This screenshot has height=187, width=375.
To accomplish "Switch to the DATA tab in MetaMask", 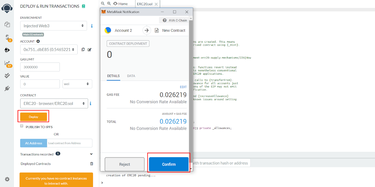I will 131,76.
